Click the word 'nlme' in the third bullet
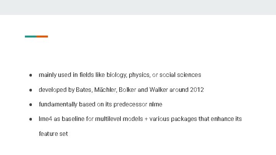The image size is (276, 155). pos(156,104)
